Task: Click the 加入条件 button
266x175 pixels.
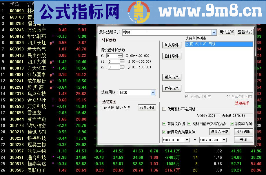Action: point(172,45)
